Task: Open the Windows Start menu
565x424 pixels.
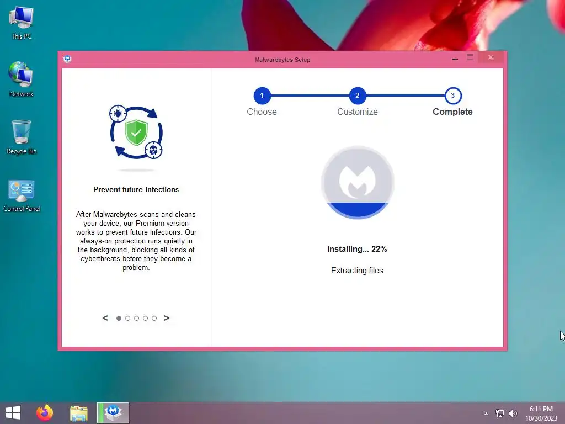Action: click(x=13, y=413)
